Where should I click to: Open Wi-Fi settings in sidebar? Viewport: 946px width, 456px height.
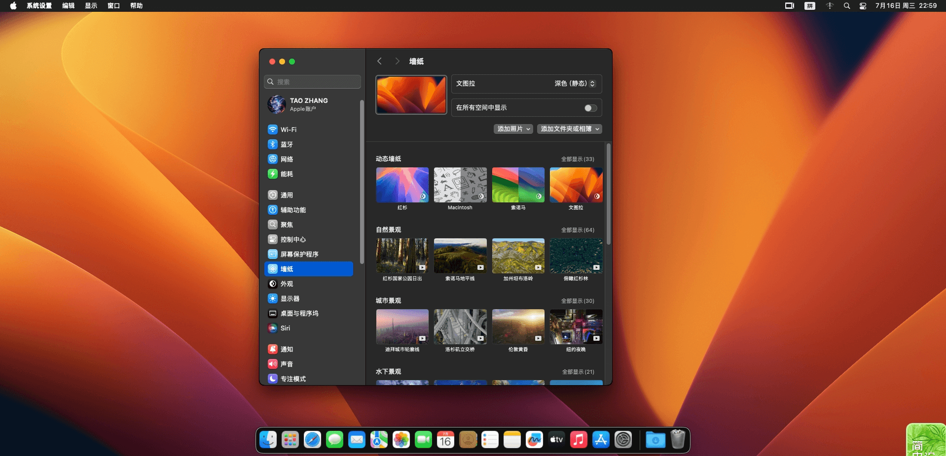[x=289, y=130]
